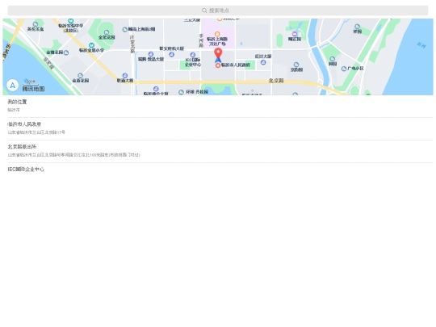Screen dimensions: 436x327
Task: Click the 上海街2期 residential map icon
Action: 125,30
